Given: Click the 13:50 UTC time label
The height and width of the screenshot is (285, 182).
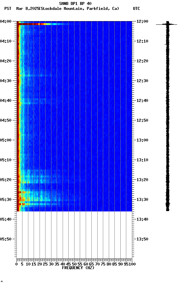Looking at the screenshot, I should [142, 239].
